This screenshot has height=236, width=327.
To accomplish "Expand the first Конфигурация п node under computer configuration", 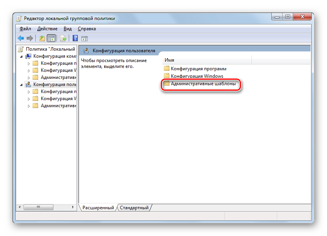I will (29, 64).
